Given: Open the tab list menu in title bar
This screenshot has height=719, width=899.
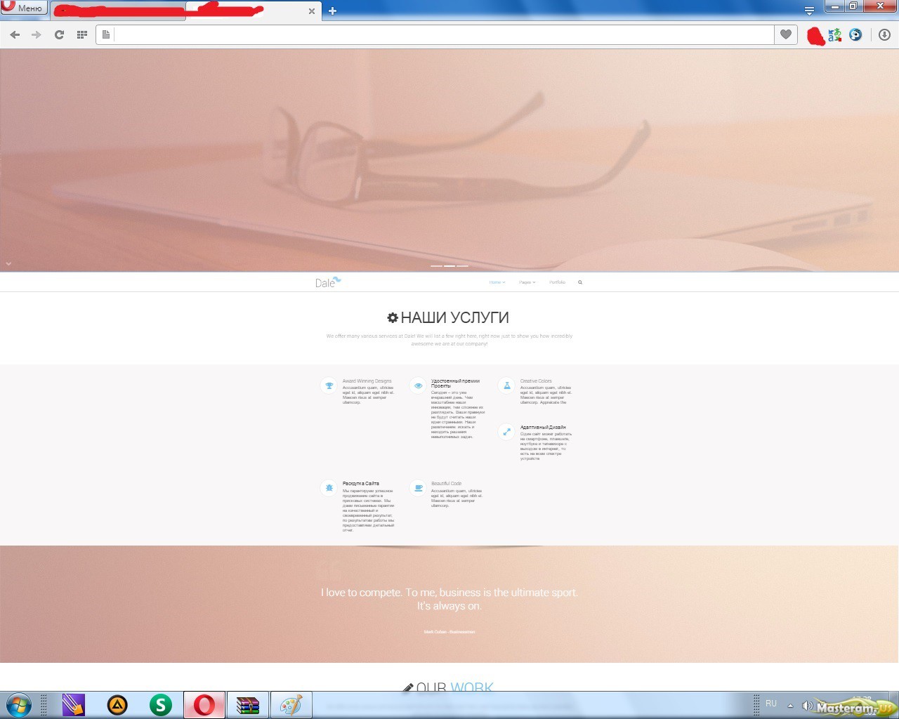Looking at the screenshot, I should pos(809,11).
